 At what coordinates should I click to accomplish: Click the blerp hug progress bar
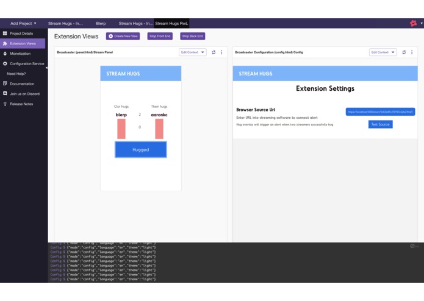coord(121,129)
